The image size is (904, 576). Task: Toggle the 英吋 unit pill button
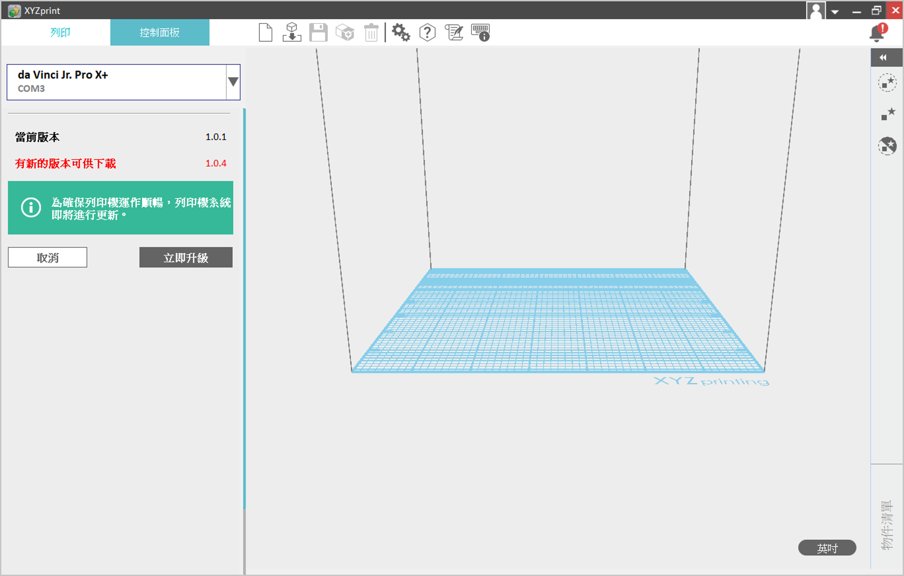[x=827, y=548]
